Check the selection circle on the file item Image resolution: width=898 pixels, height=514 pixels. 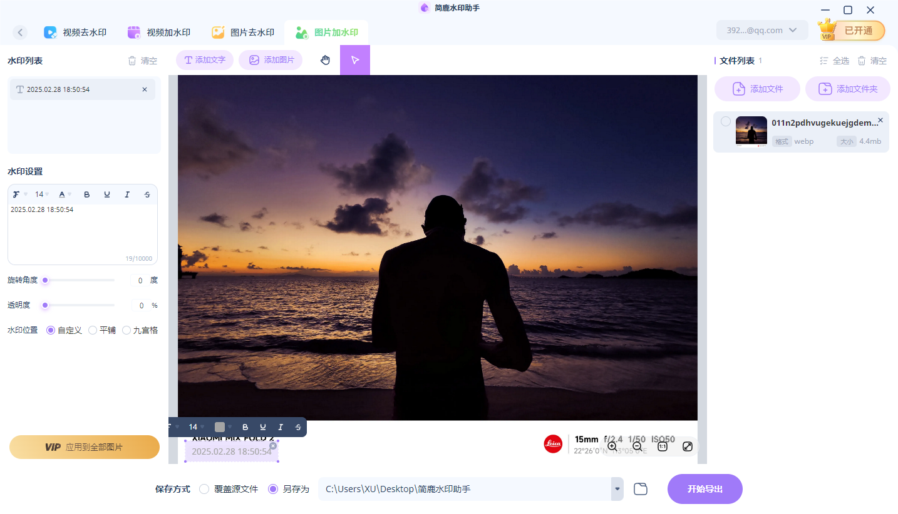[725, 122]
